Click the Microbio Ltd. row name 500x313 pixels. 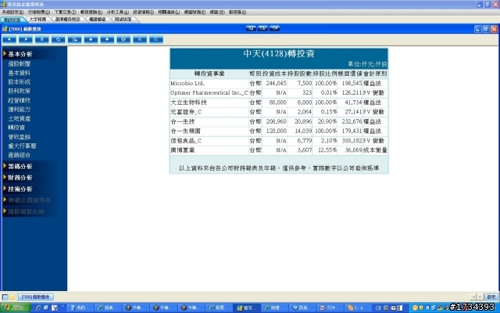(x=187, y=84)
